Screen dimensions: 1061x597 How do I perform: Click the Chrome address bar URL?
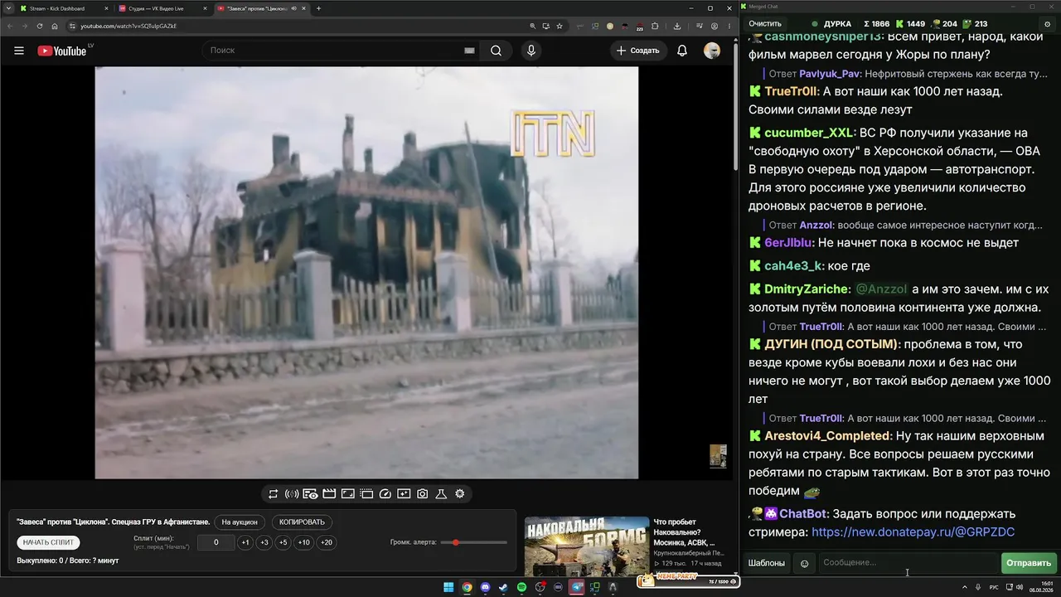[128, 26]
